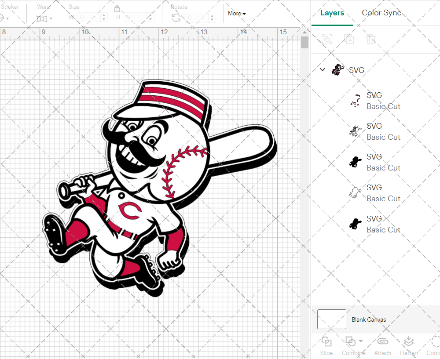Select the white outline SVG layer thumbnail
Screen dimensions: 440x359
[x=355, y=193]
